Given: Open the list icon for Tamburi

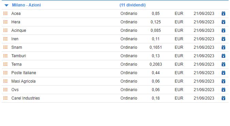Looking at the screenshot, I should [x=5, y=56].
